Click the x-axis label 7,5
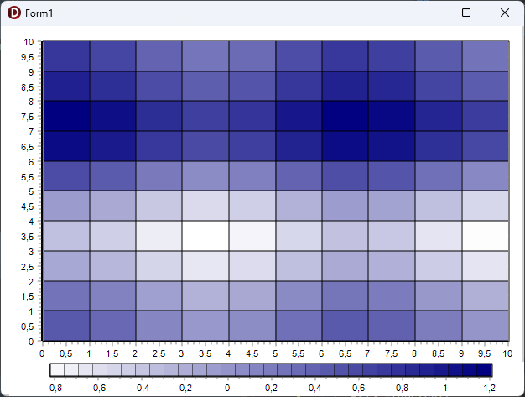 (x=392, y=353)
